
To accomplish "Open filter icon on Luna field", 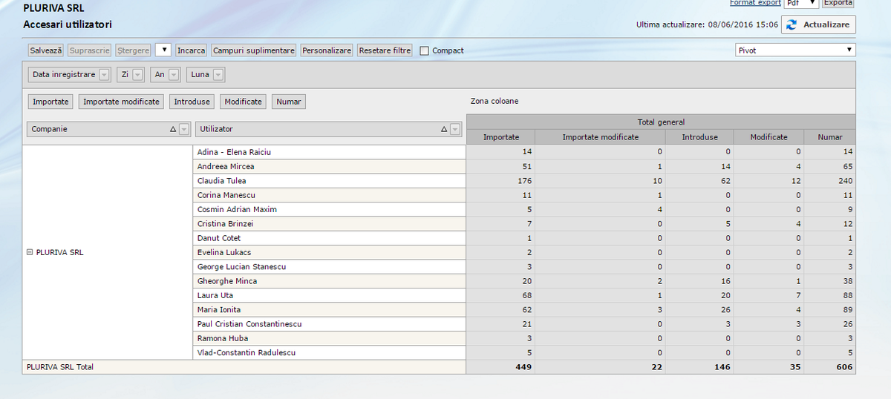I will click(x=218, y=75).
